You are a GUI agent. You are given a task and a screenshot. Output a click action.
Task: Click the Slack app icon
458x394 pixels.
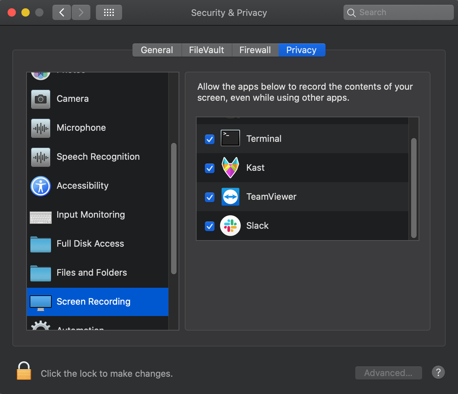(230, 226)
